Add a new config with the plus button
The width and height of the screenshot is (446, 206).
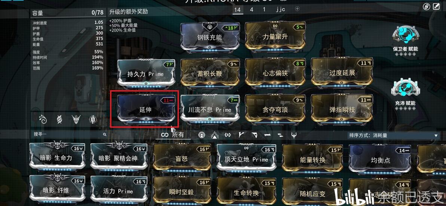[297, 9]
